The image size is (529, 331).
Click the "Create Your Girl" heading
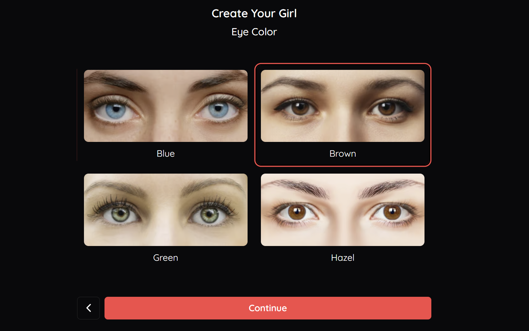pyautogui.click(x=254, y=14)
